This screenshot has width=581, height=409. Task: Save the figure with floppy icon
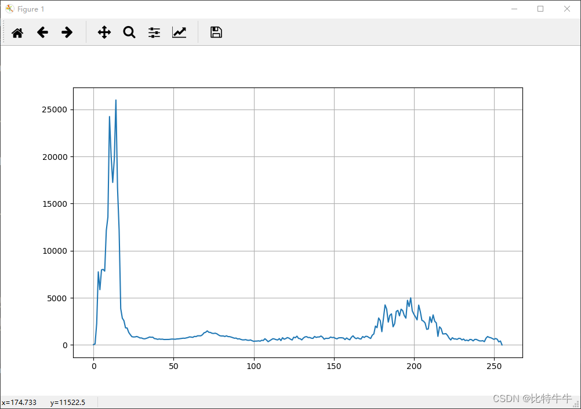point(216,32)
